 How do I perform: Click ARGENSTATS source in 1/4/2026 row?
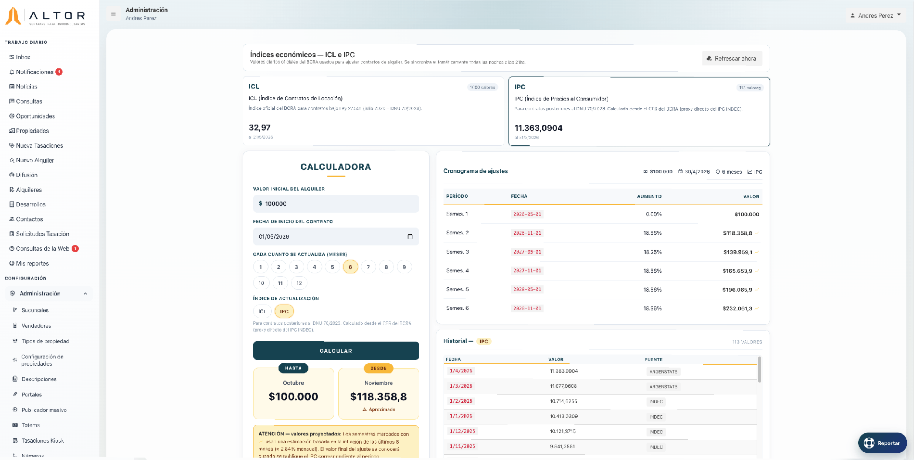tap(663, 371)
